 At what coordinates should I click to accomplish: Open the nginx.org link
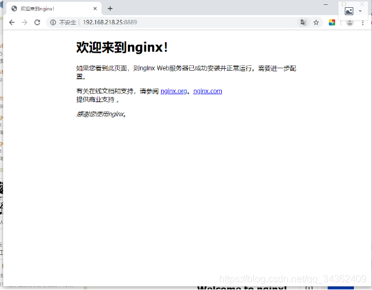[x=174, y=91]
